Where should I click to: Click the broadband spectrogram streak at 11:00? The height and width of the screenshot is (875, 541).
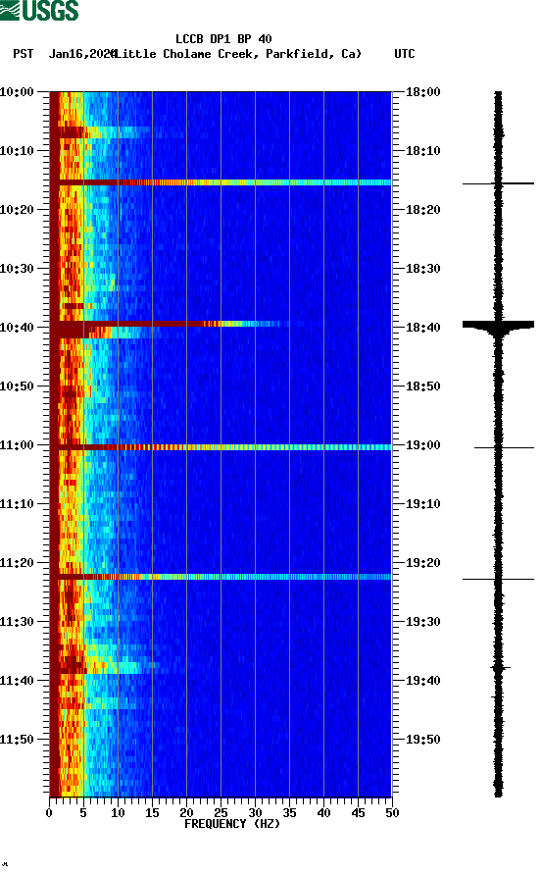coord(221,447)
